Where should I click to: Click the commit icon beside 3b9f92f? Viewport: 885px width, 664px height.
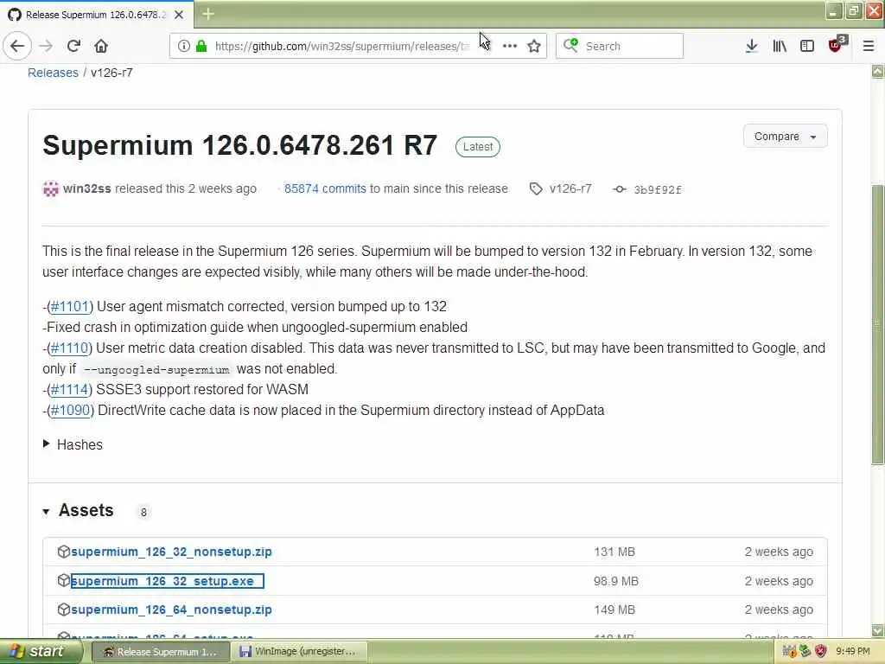pos(620,189)
